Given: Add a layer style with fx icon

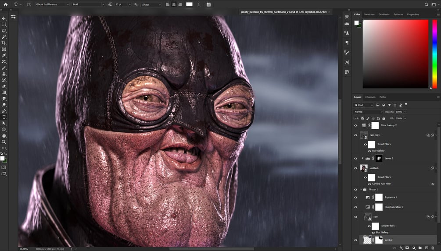Looking at the screenshot, I should point(401,248).
